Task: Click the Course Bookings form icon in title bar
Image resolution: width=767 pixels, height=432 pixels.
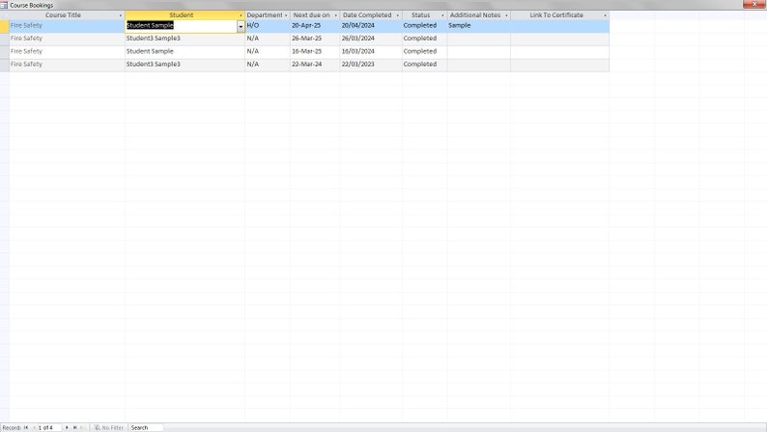Action: pyautogui.click(x=4, y=5)
